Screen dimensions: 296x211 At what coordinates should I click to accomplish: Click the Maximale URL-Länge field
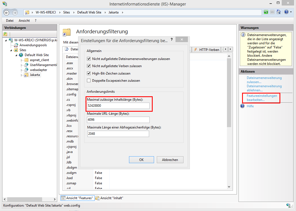(118, 120)
